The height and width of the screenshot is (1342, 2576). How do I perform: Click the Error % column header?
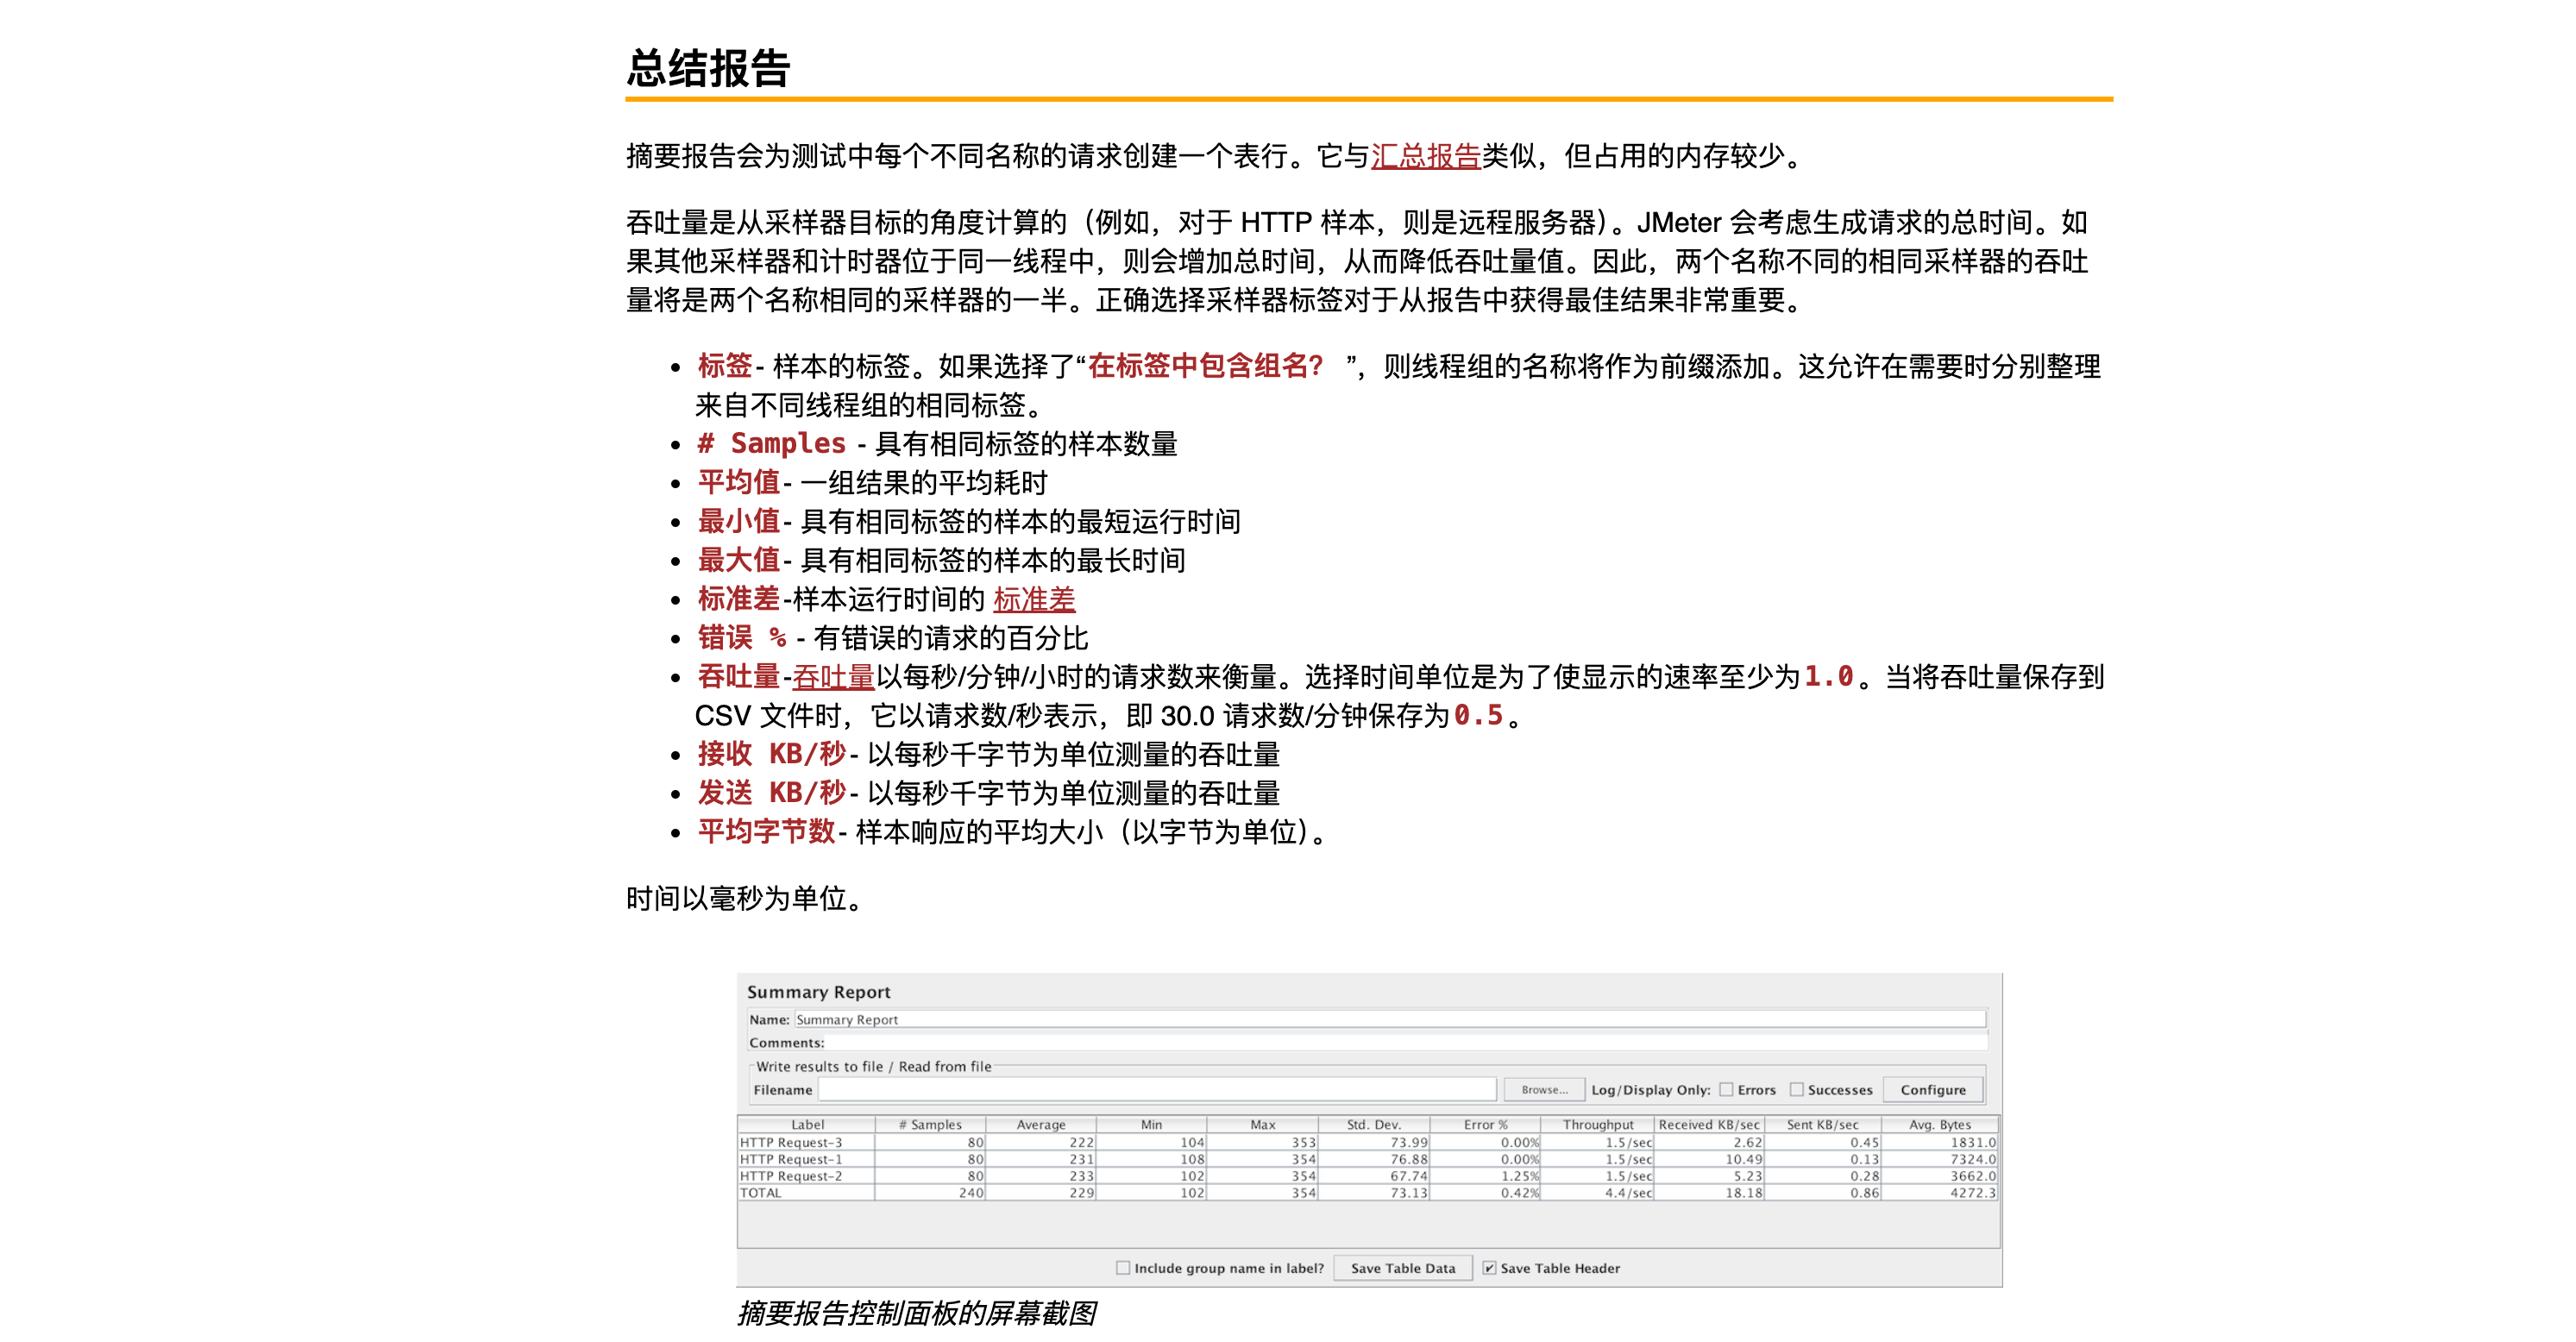click(x=1485, y=1125)
